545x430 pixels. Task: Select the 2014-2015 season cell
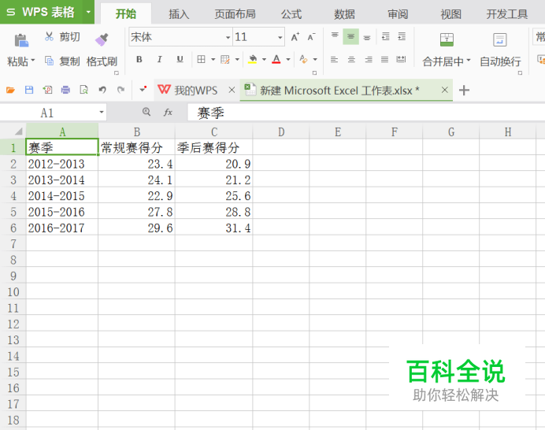pyautogui.click(x=62, y=196)
